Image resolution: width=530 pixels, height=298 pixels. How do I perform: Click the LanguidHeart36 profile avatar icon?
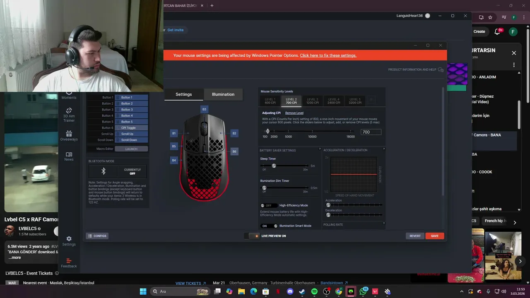click(x=428, y=16)
